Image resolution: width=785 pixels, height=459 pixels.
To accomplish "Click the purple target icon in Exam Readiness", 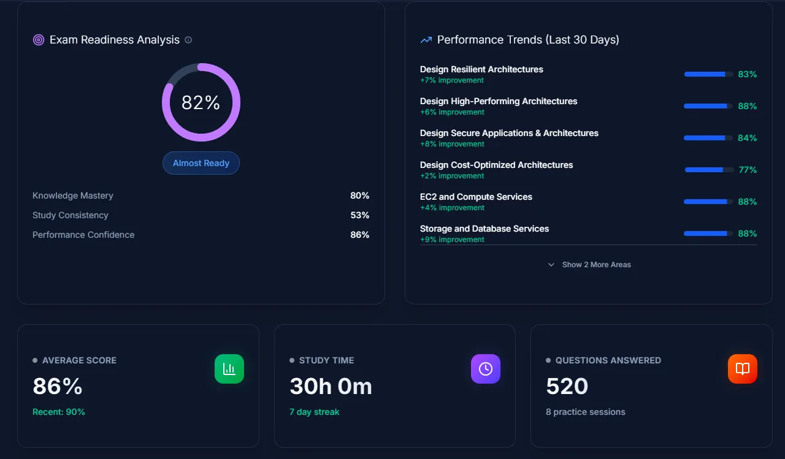I will pos(39,40).
